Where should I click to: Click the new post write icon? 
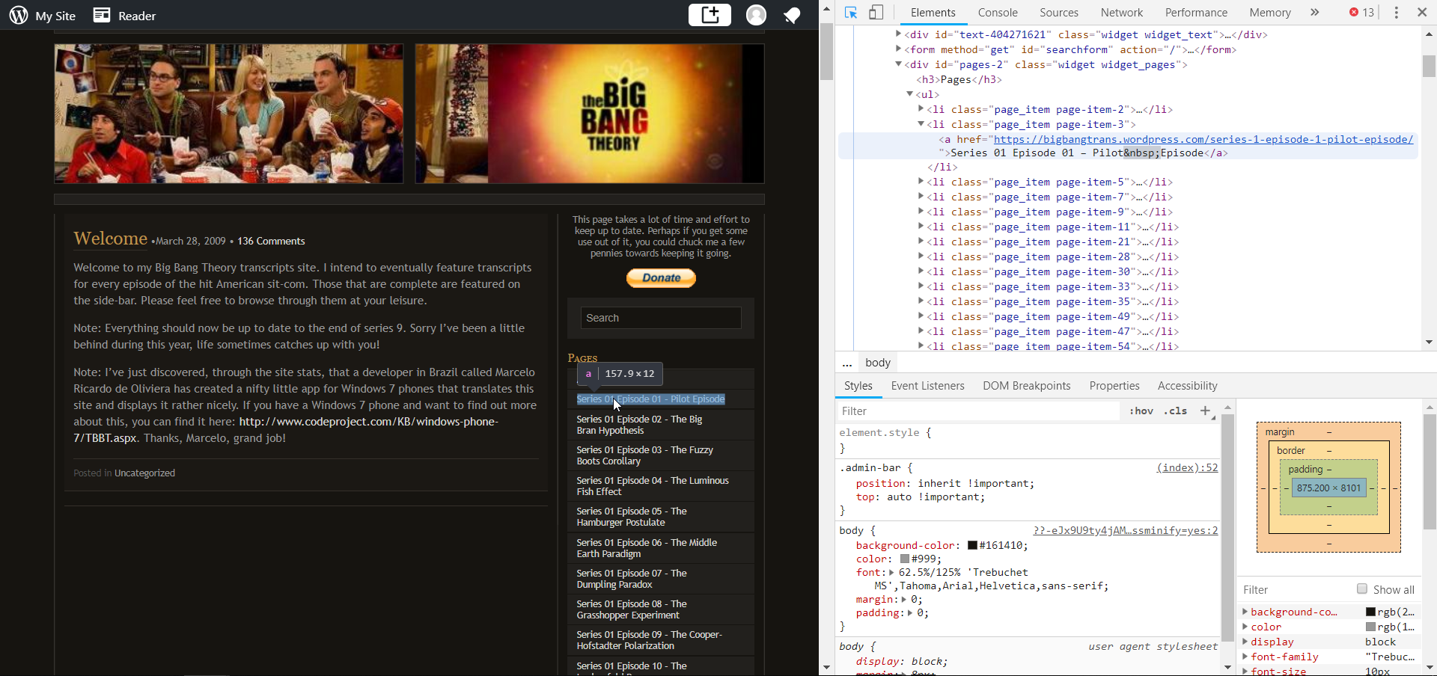(x=709, y=15)
